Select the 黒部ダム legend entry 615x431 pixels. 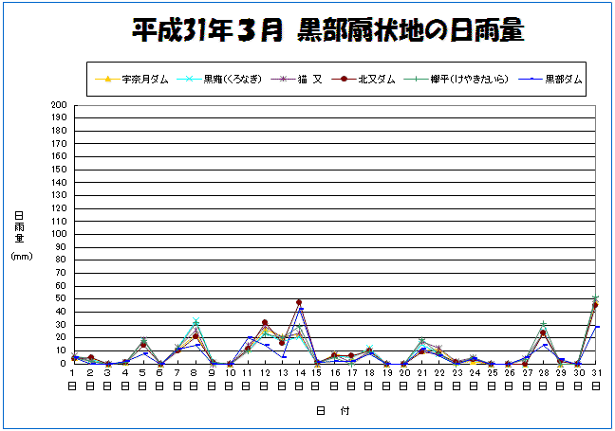tap(550, 80)
